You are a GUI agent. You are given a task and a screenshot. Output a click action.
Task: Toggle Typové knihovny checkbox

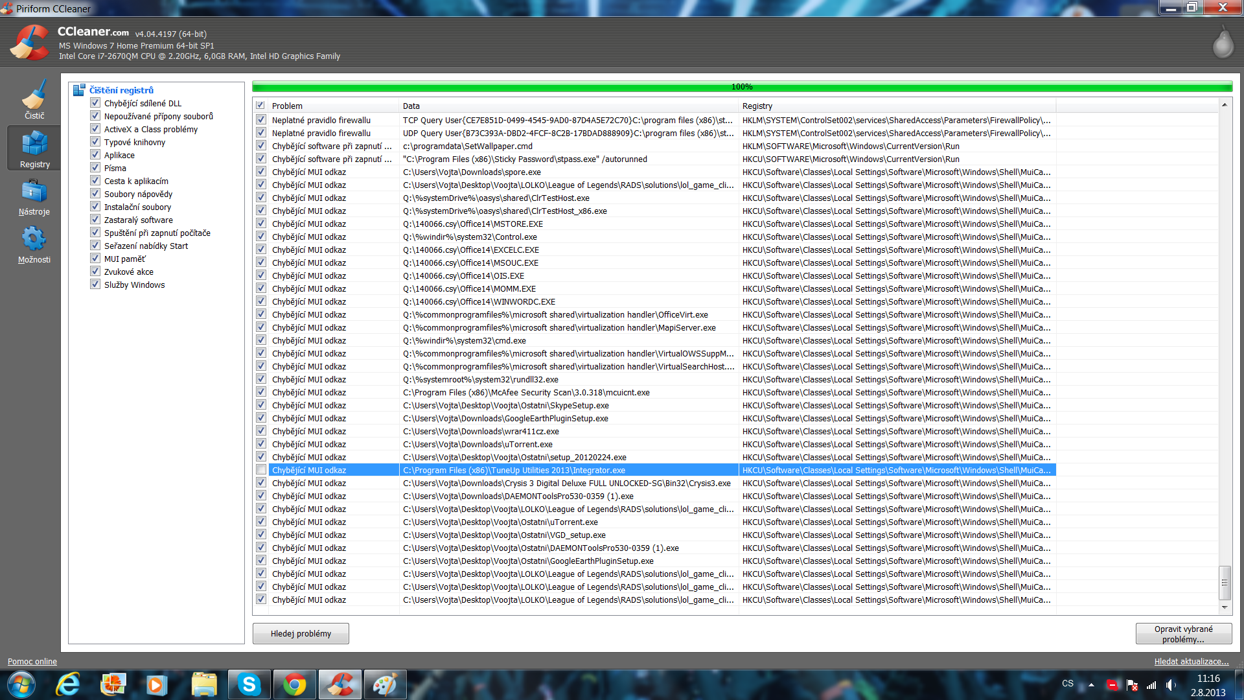pos(95,142)
